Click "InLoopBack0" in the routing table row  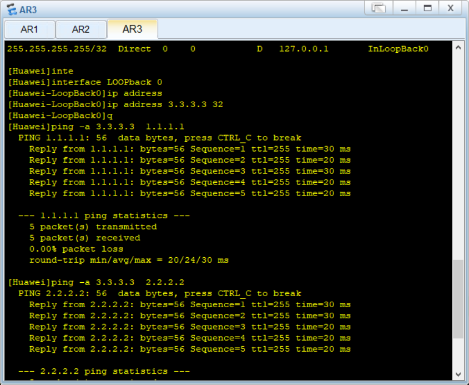(x=398, y=49)
